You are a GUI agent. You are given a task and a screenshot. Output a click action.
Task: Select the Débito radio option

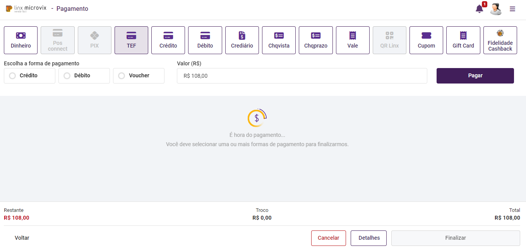coord(67,76)
